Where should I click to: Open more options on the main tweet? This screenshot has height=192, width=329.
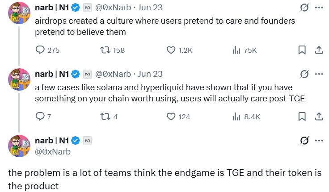(319, 141)
